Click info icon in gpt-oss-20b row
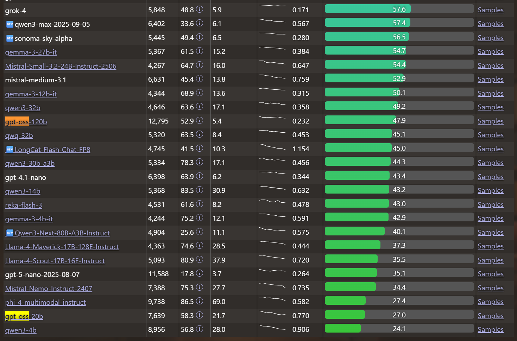Image resolution: width=517 pixels, height=341 pixels. tap(200, 315)
